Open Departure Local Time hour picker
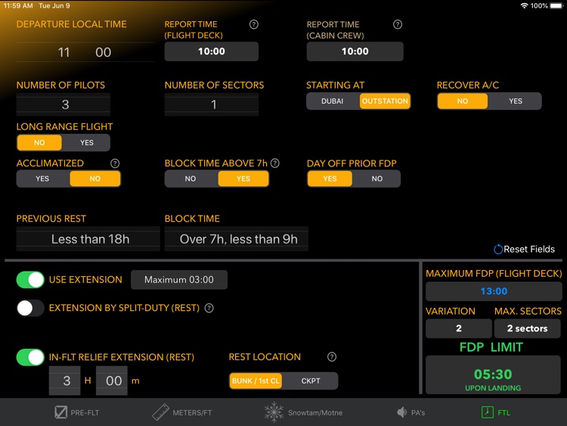This screenshot has height=426, width=567. (64, 52)
